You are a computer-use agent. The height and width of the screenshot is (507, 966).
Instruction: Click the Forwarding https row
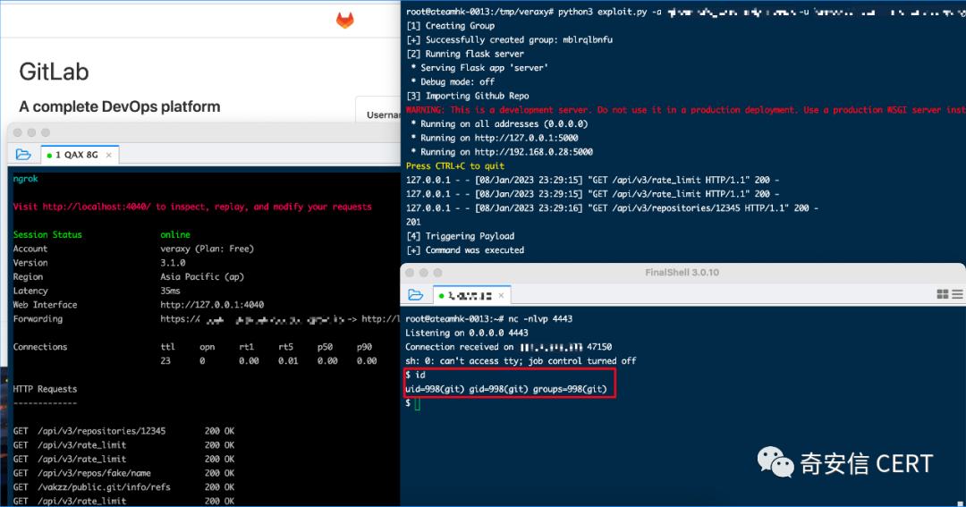click(x=207, y=319)
